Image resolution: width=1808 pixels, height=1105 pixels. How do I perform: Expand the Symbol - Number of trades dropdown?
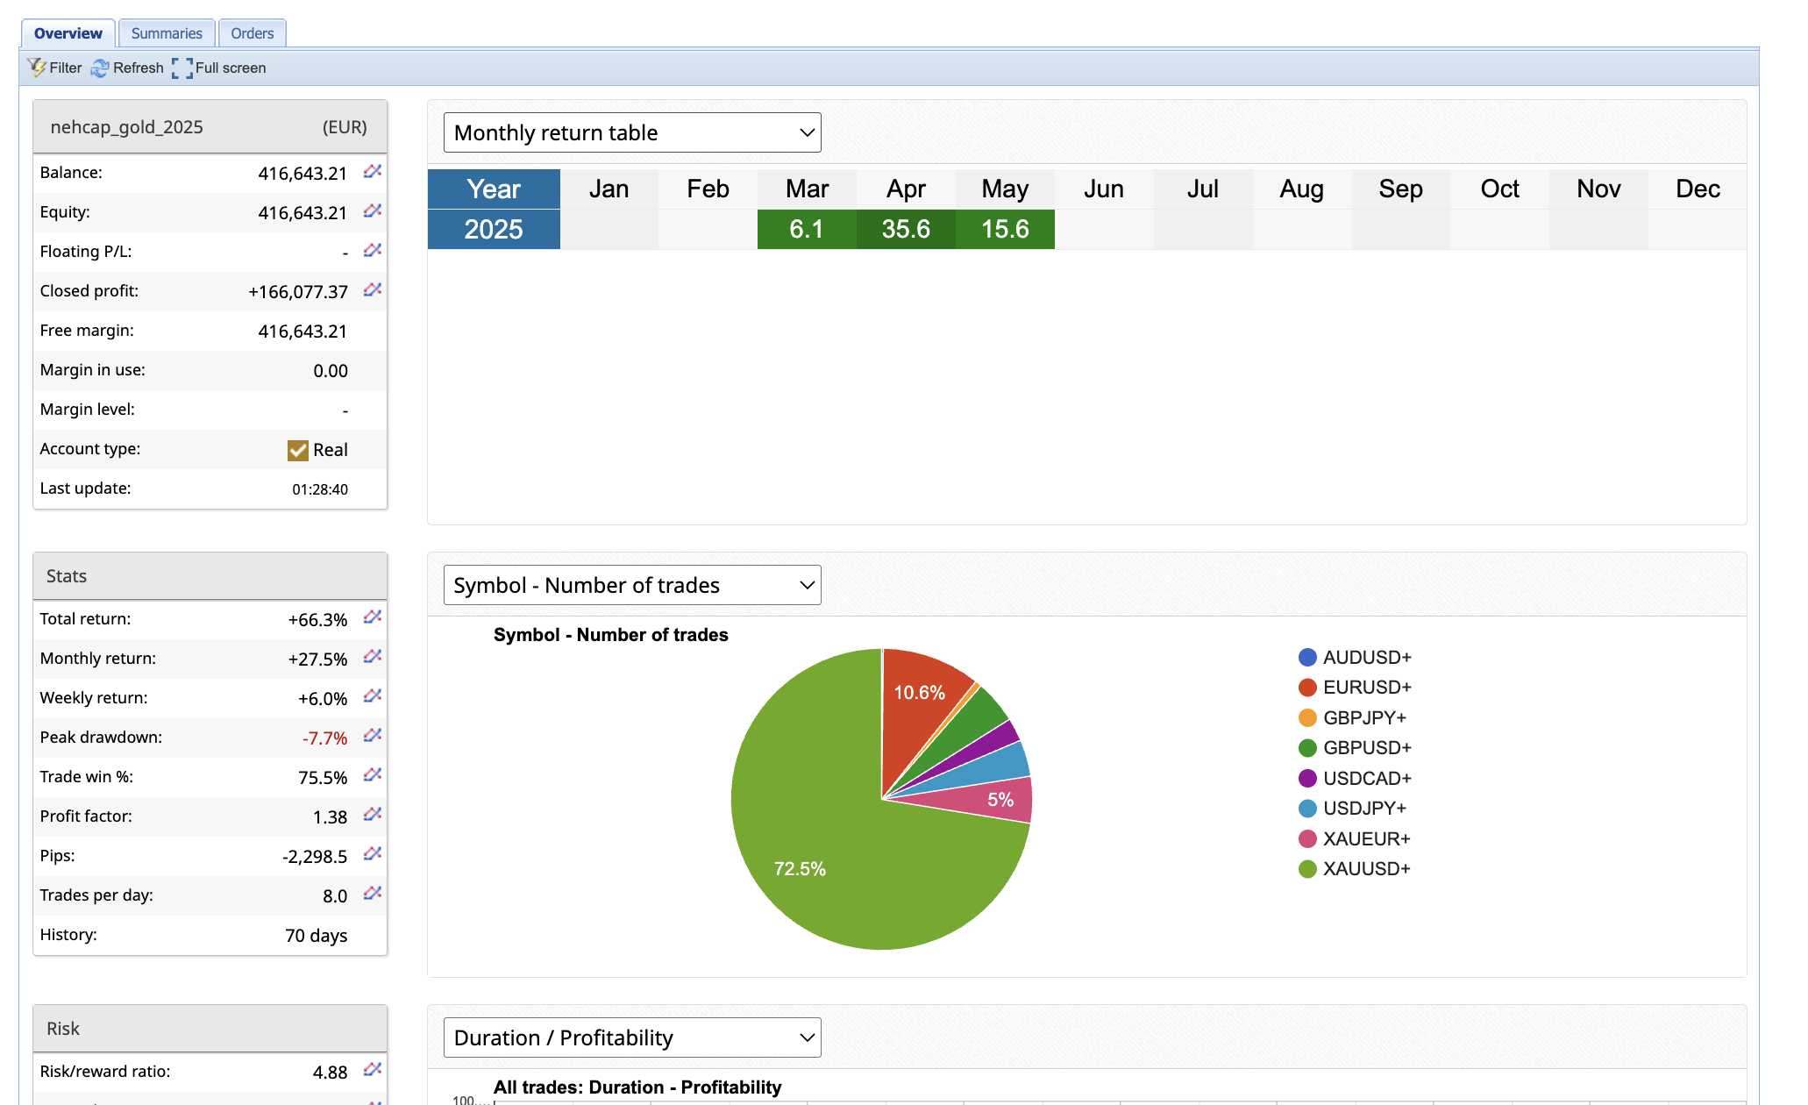[x=632, y=585]
